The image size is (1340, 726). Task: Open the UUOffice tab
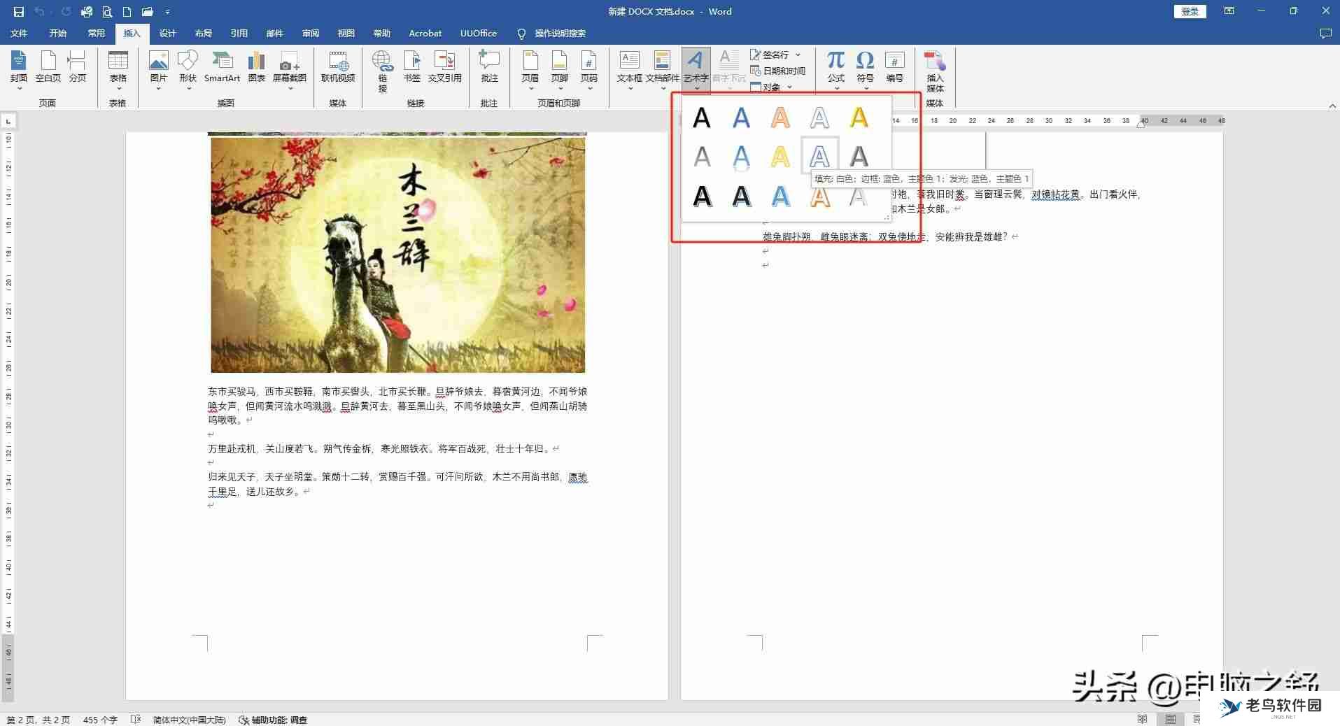point(479,33)
